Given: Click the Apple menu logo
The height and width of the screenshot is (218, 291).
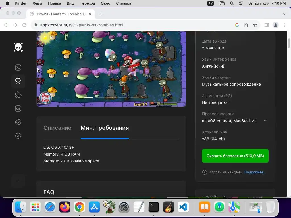Looking at the screenshot, I should 7,3.
